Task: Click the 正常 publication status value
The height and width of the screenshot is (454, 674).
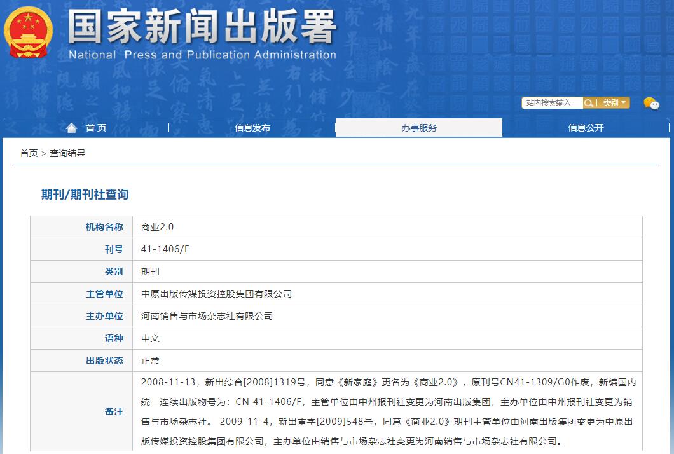Action: [151, 361]
